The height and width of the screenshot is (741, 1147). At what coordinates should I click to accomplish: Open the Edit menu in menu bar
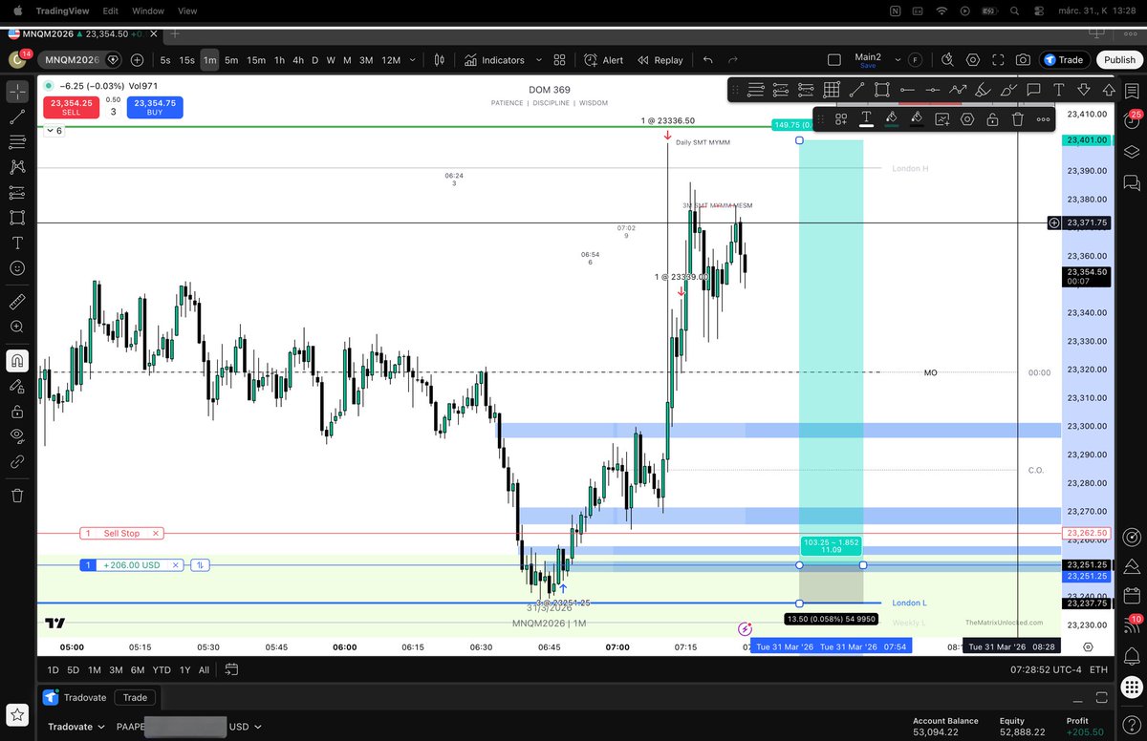pos(111,11)
